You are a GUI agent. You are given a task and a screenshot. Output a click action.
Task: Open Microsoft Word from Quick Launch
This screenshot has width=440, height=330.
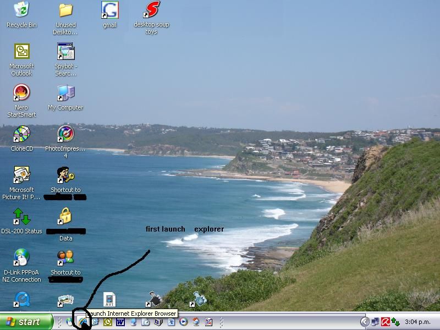pyautogui.click(x=120, y=322)
